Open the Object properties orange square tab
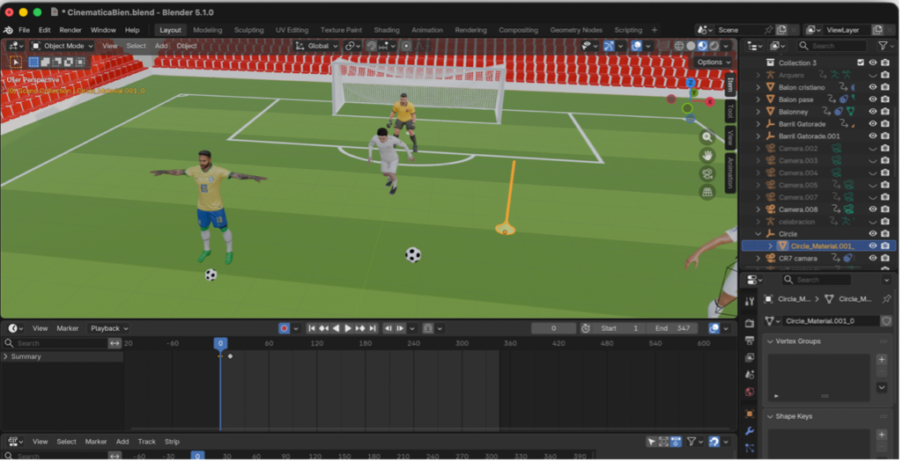 [x=750, y=414]
